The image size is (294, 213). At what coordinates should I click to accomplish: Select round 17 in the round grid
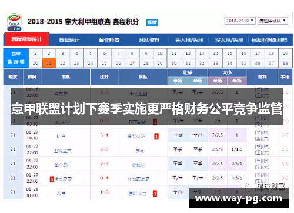(258, 54)
